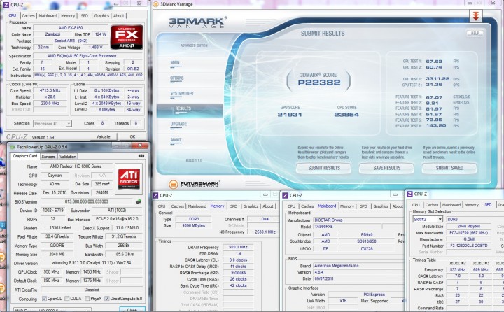The height and width of the screenshot is (312, 504).
Task: Click the GPU Clock field showing 950 MHz
Action: tap(52, 272)
